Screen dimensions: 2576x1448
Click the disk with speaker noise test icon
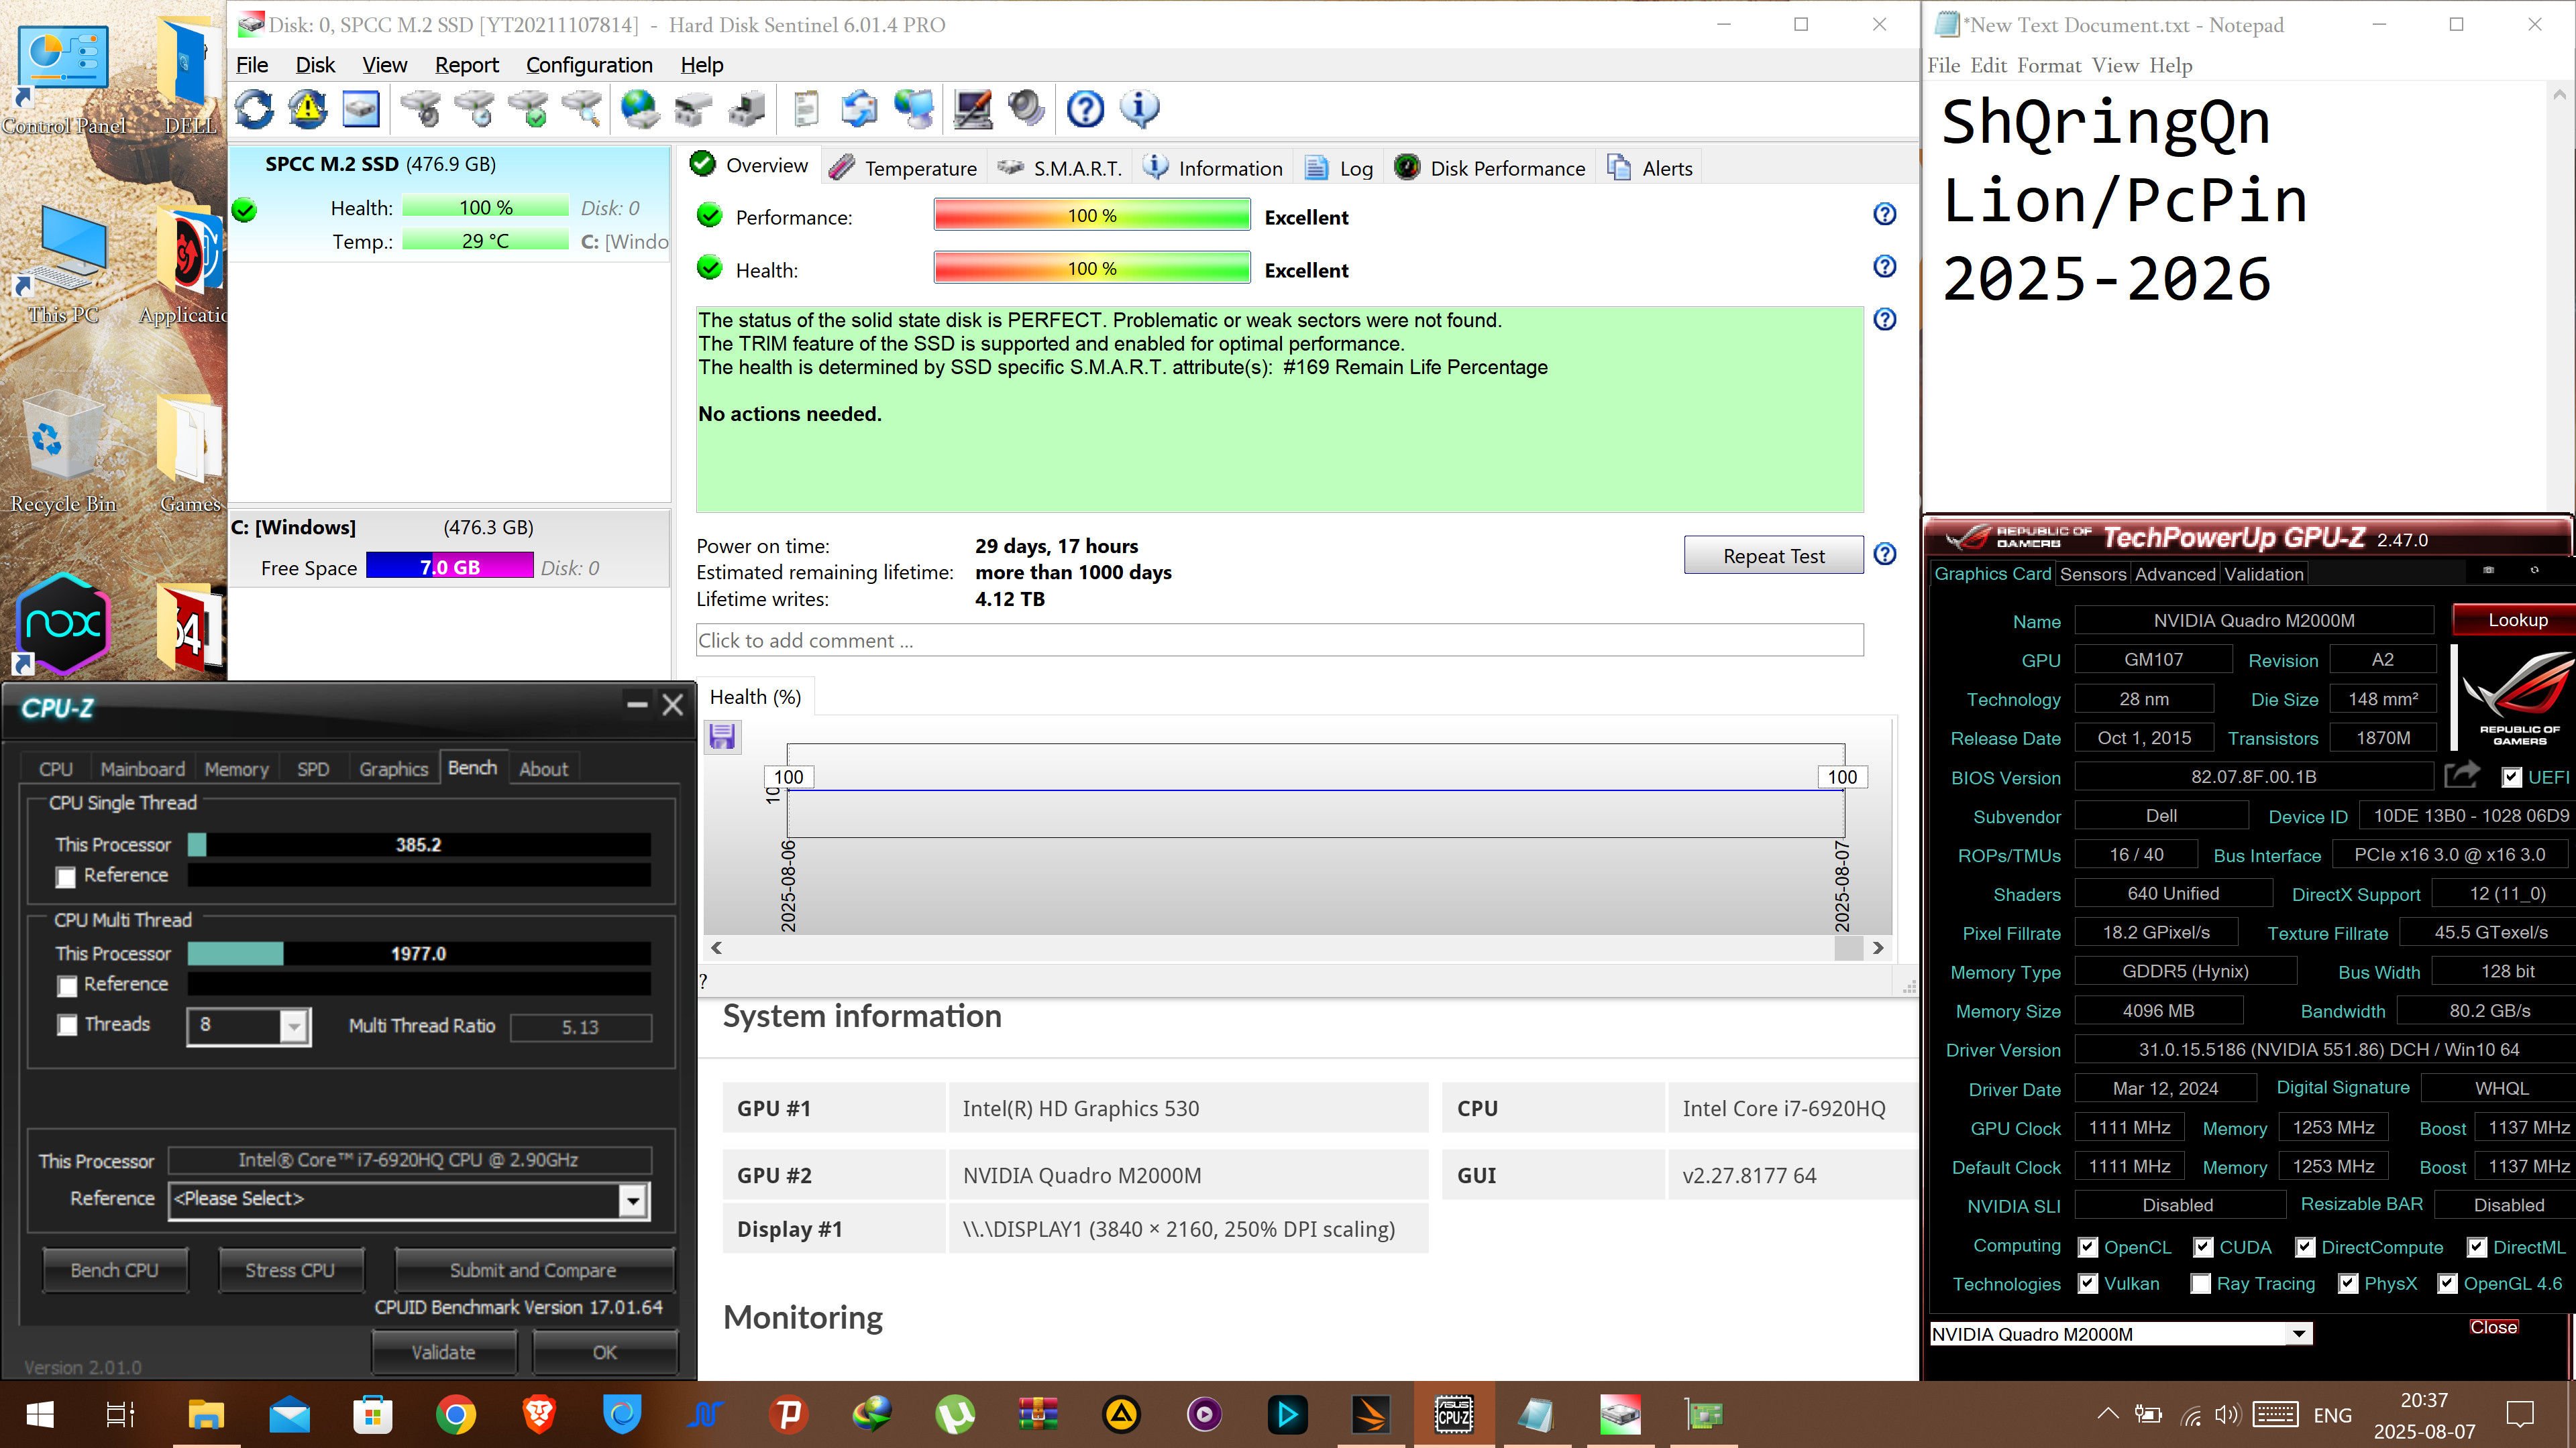(421, 109)
